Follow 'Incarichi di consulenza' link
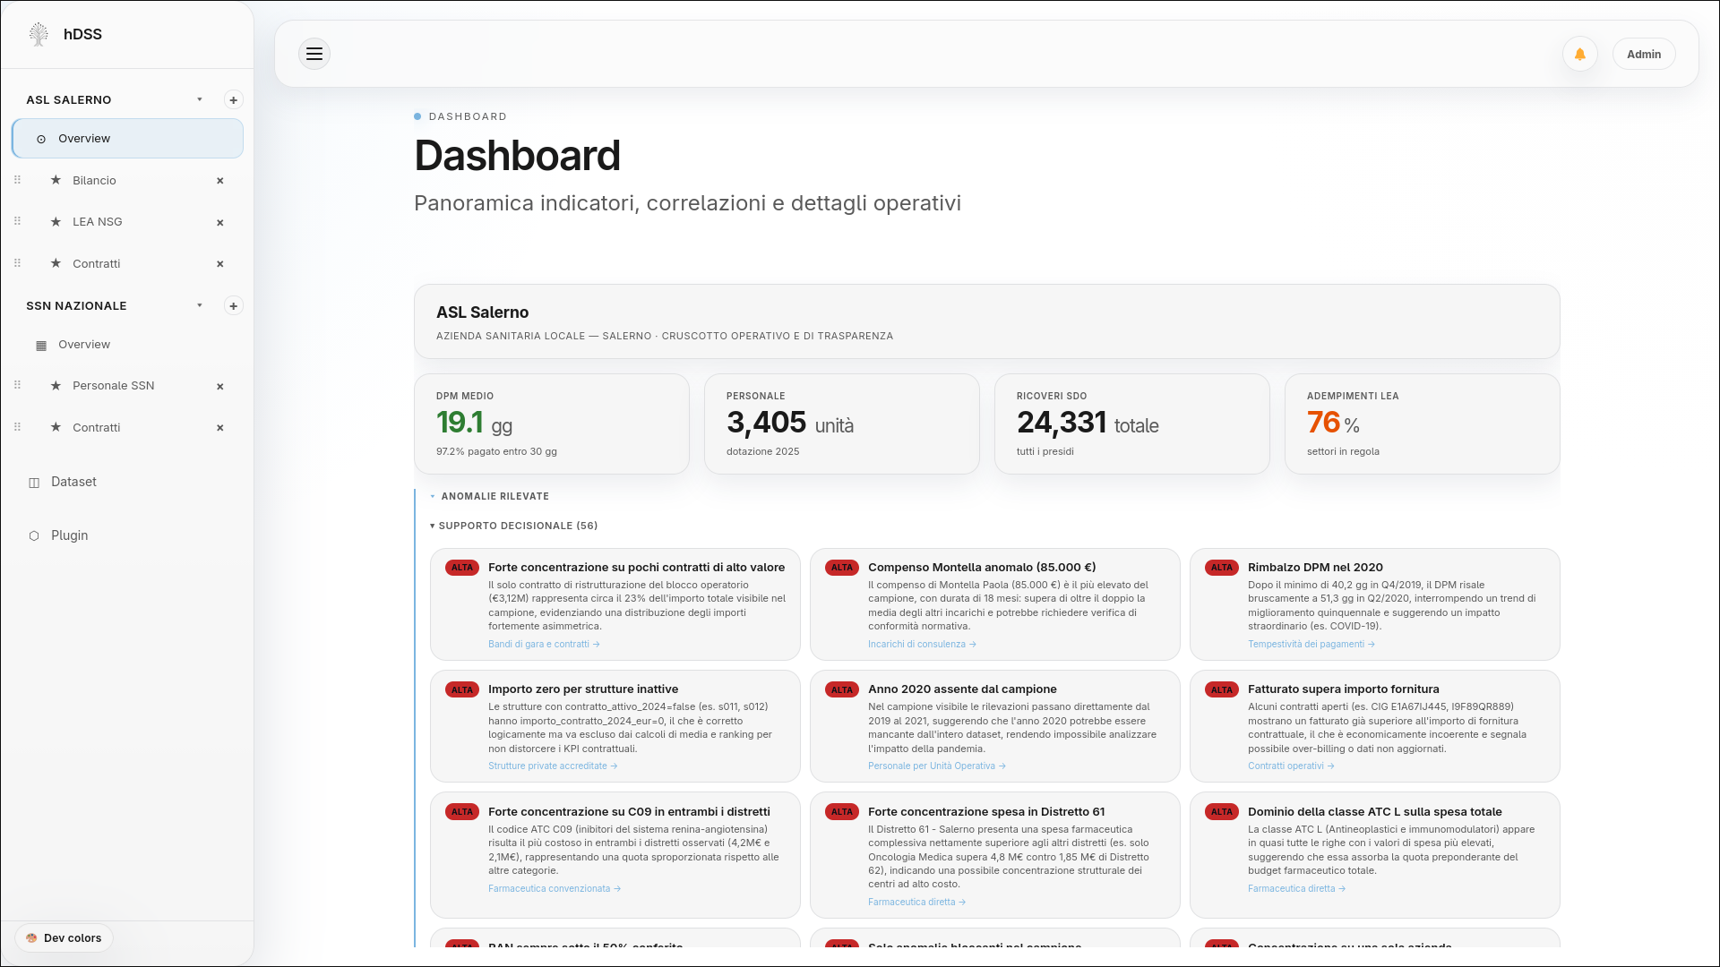 922,645
